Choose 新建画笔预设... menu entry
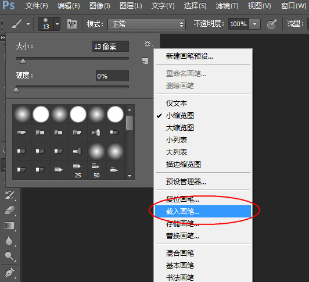Viewport: 309px width, 282px height. point(203,56)
